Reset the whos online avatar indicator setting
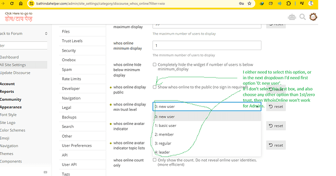 276,126
